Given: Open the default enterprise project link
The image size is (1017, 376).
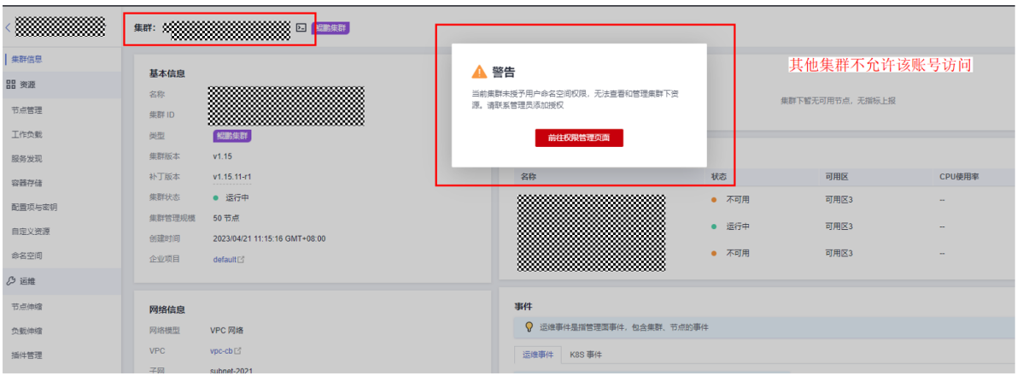Looking at the screenshot, I should coord(225,260).
